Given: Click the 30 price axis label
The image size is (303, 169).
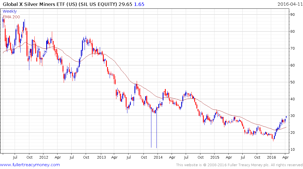Looking at the screenshot, I should [292, 116].
